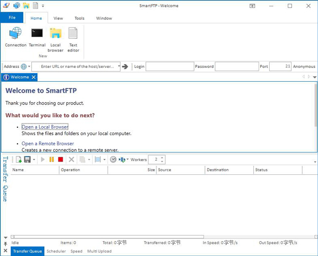
Task: Close the Welcome tab
Action: (x=34, y=77)
